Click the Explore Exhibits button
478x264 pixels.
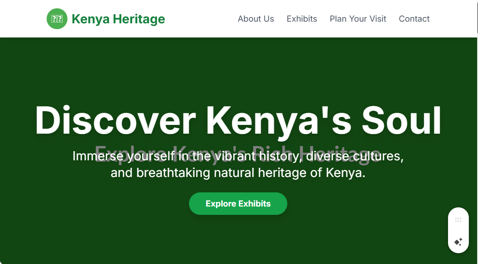(238, 204)
